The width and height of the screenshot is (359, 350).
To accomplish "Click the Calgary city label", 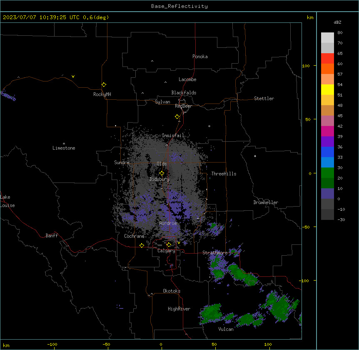I will (166, 251).
